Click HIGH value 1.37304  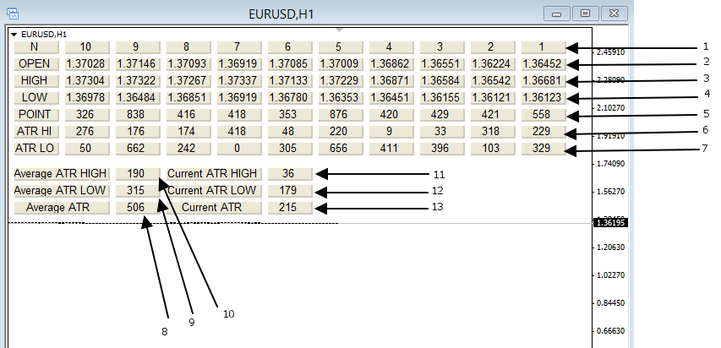point(87,81)
